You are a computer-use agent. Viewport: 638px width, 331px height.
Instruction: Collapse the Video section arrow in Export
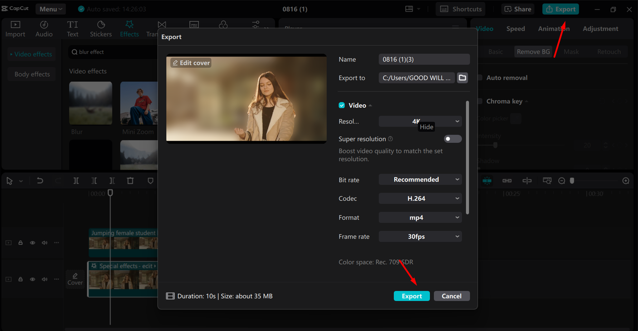pyautogui.click(x=370, y=106)
